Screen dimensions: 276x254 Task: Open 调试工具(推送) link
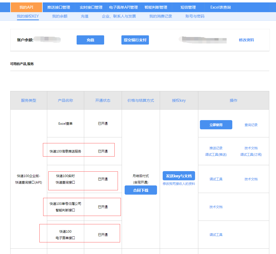click(x=216, y=154)
